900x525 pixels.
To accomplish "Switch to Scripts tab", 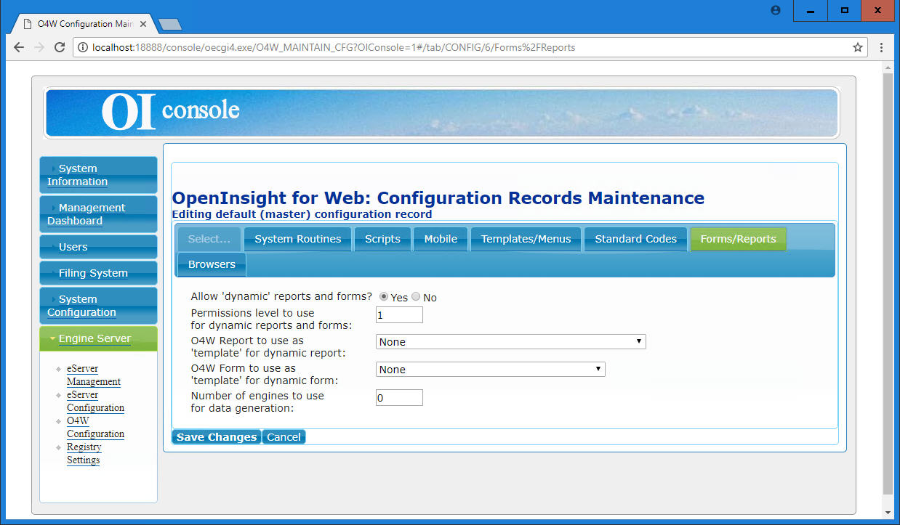I will point(382,239).
